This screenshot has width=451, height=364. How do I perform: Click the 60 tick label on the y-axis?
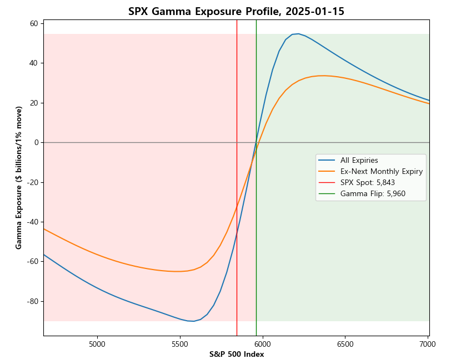click(x=33, y=23)
